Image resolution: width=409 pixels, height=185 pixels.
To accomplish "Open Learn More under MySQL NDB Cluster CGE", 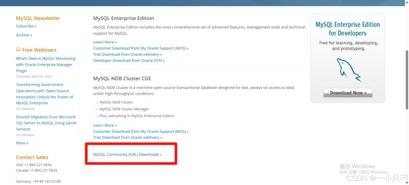I will (x=105, y=125).
